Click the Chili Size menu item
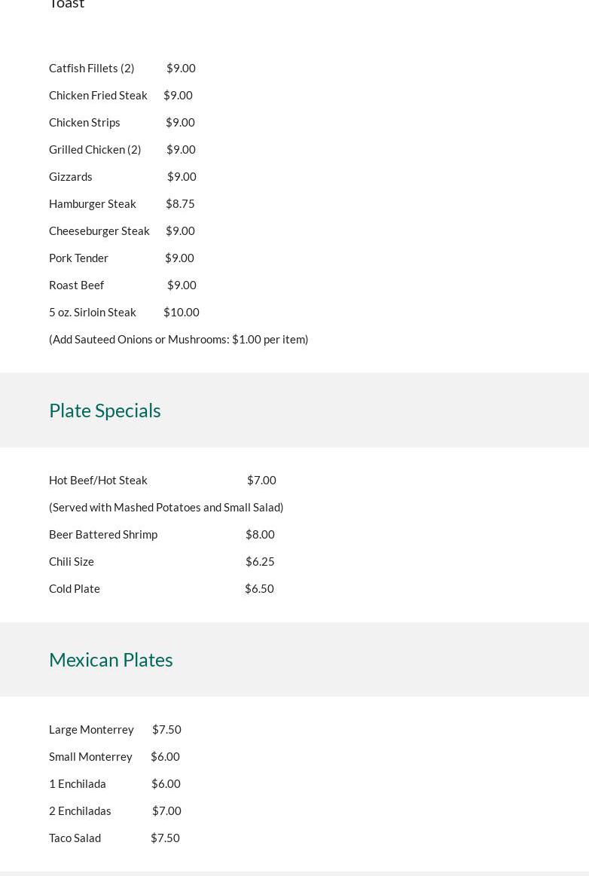This screenshot has width=589, height=876. point(72,562)
